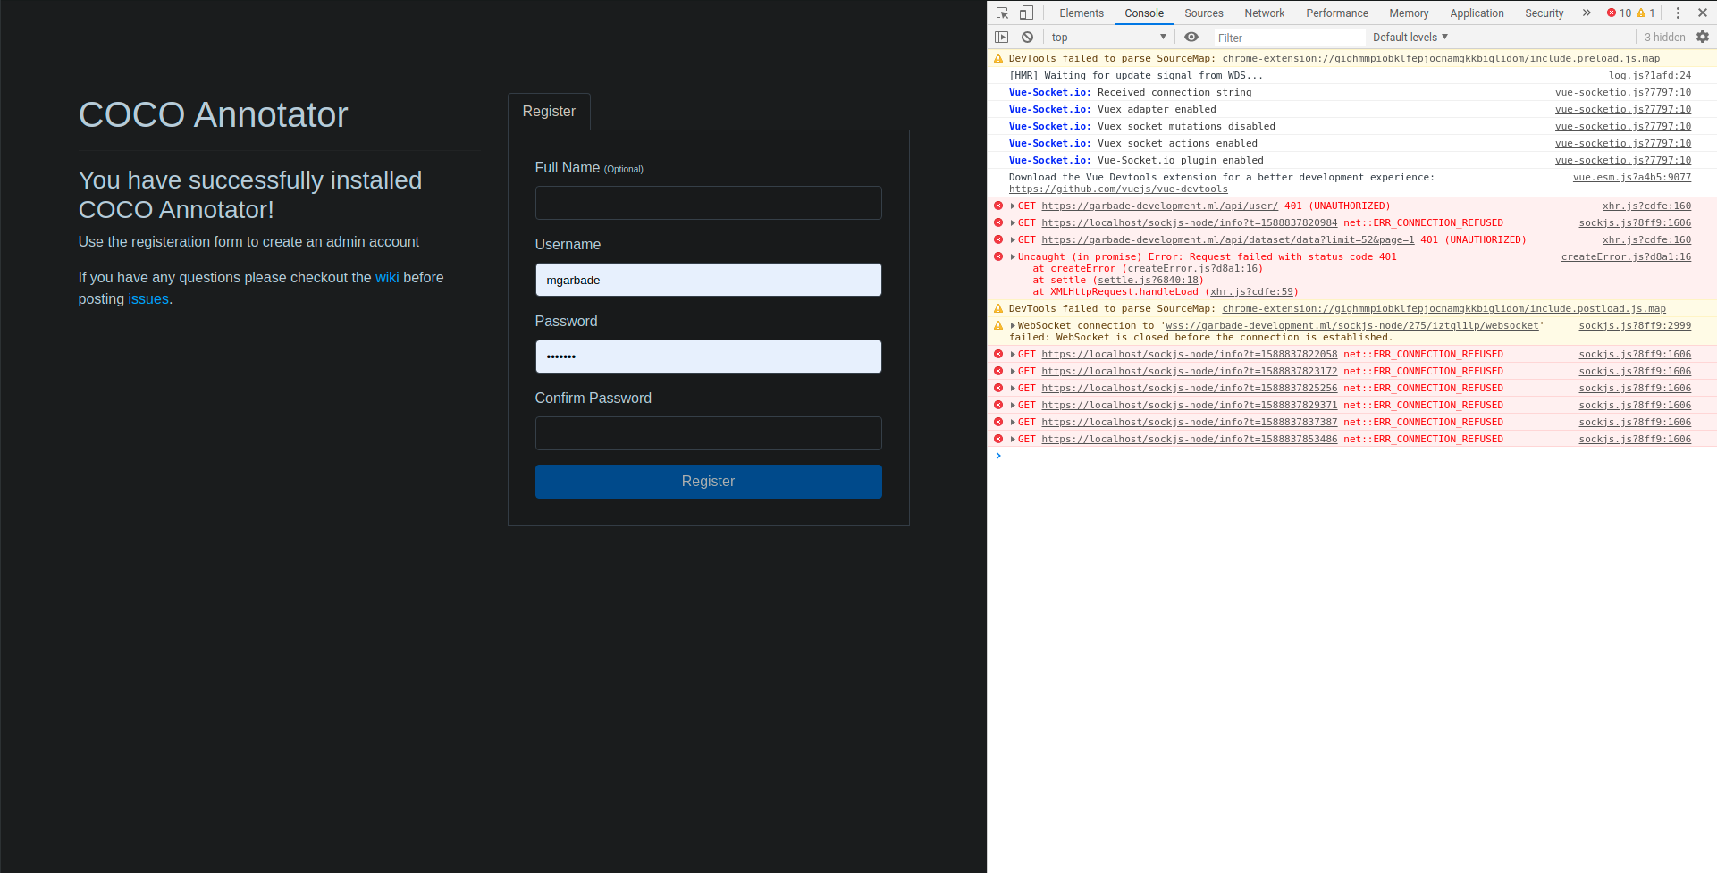This screenshot has width=1717, height=873.
Task: Open the console sidebar panel icon
Action: coord(1002,37)
